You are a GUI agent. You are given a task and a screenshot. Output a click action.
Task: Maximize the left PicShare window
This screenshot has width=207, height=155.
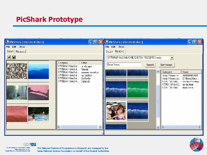click(x=96, y=42)
